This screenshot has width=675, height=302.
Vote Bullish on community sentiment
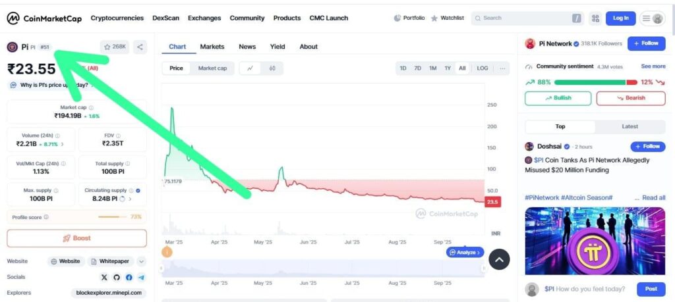[x=558, y=98]
